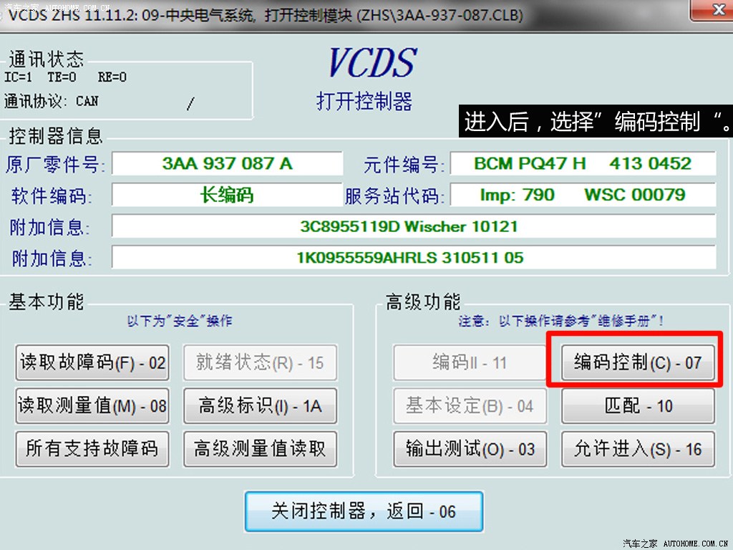Click the 编码II - 11 button
This screenshot has height=550, width=733.
point(470,362)
